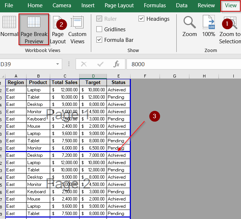
Task: Open the Insert tab
Action: (88, 5)
